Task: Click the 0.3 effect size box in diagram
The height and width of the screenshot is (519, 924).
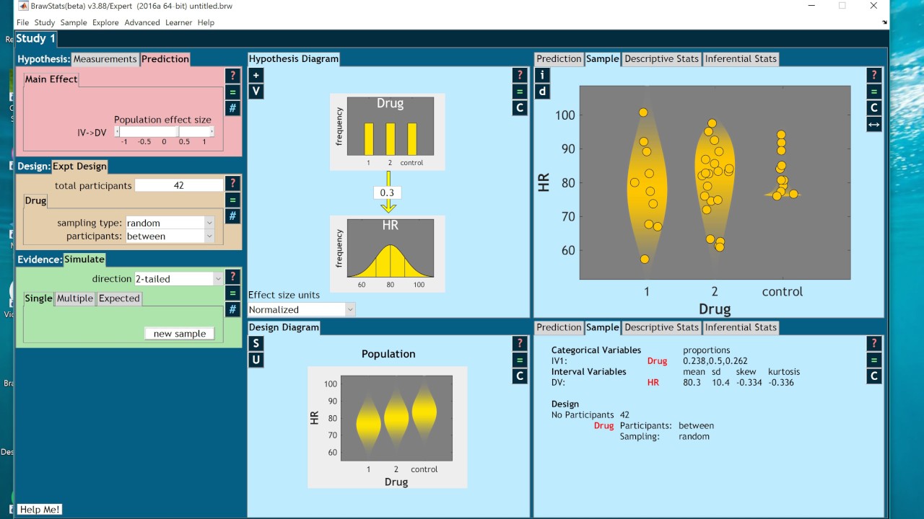Action: (x=388, y=192)
